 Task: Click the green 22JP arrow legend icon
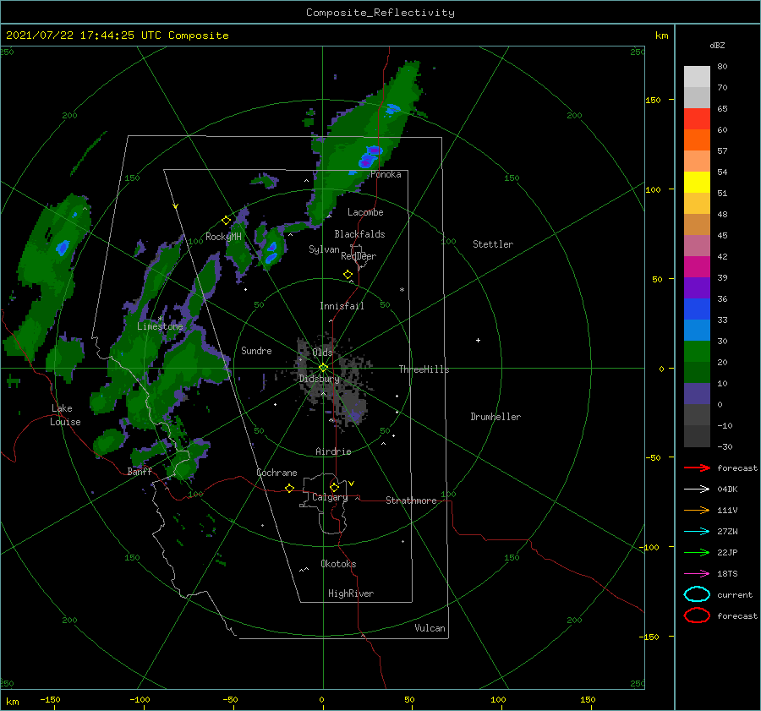[697, 552]
